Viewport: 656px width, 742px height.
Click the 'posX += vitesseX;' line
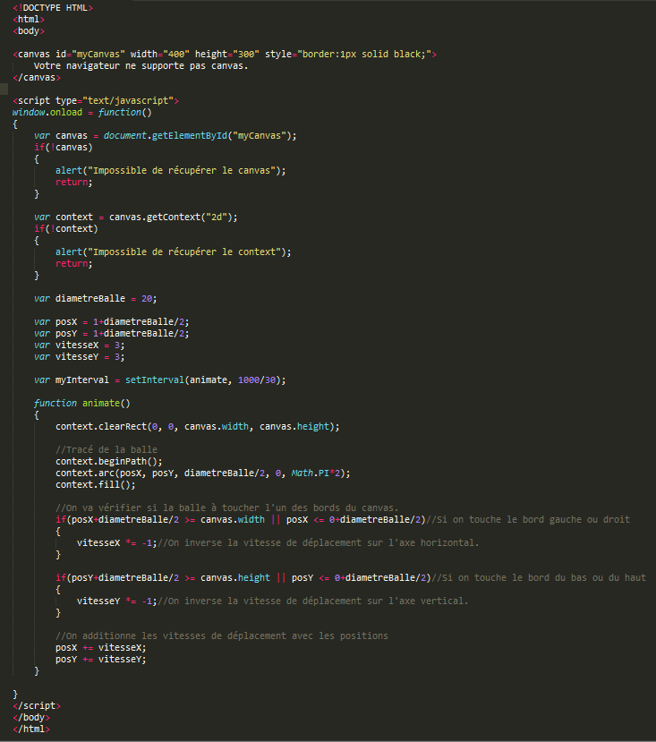pos(101,647)
